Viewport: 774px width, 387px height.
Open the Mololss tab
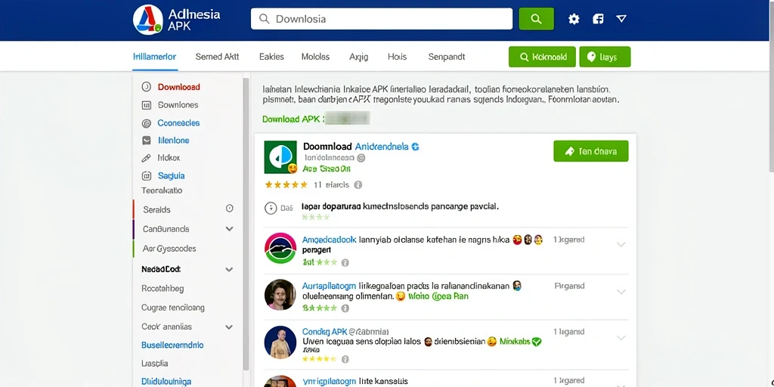315,57
